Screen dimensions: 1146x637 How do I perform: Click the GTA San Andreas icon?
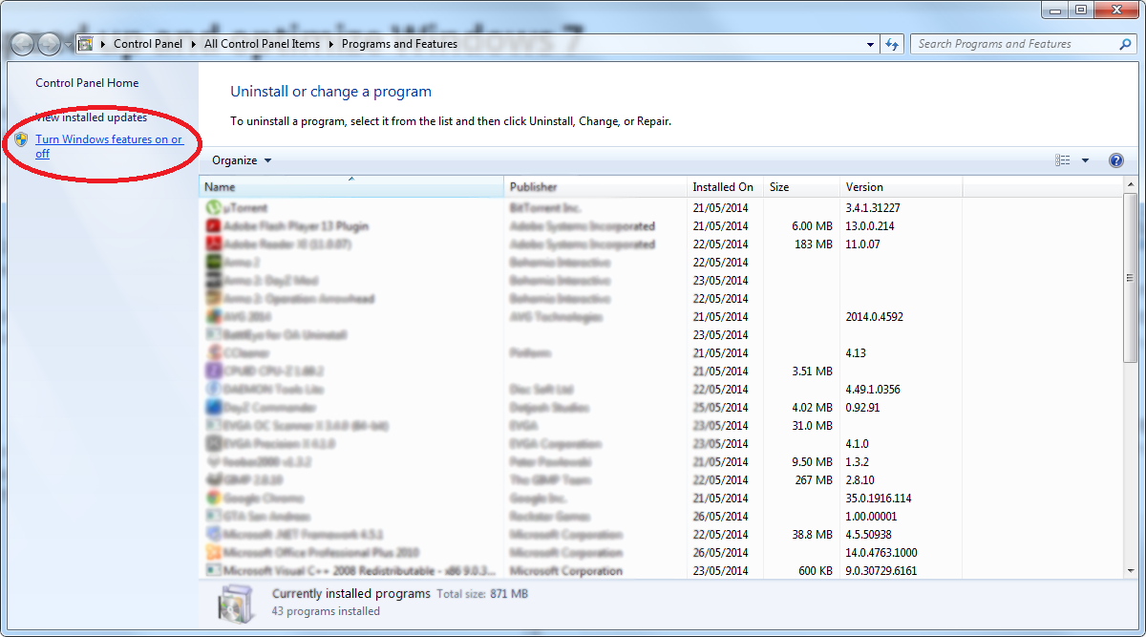click(214, 517)
